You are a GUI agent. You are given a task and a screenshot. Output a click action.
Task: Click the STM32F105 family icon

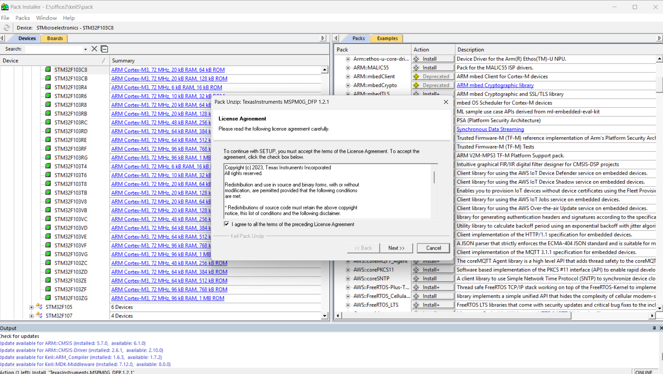(39, 307)
